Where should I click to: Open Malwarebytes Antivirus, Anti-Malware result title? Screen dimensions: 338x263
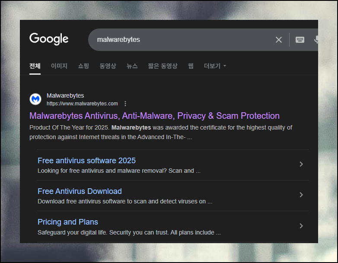click(154, 116)
